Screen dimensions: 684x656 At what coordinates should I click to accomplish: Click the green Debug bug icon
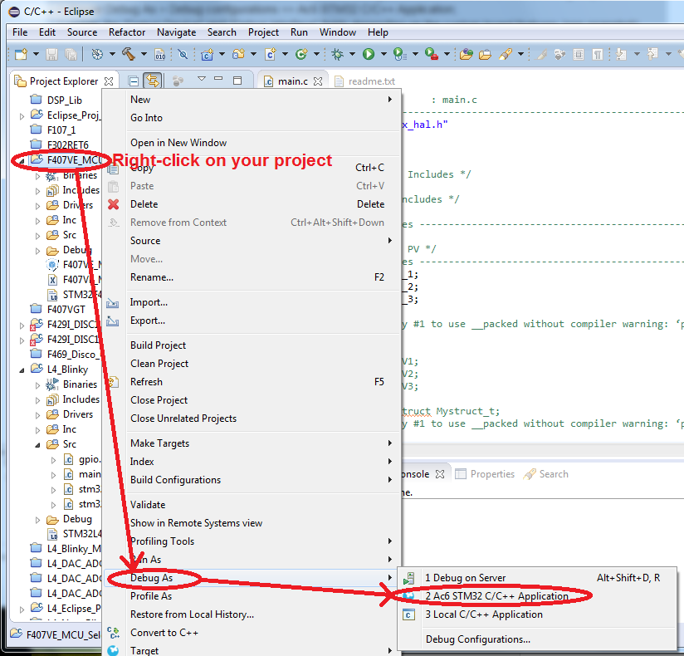[x=337, y=54]
